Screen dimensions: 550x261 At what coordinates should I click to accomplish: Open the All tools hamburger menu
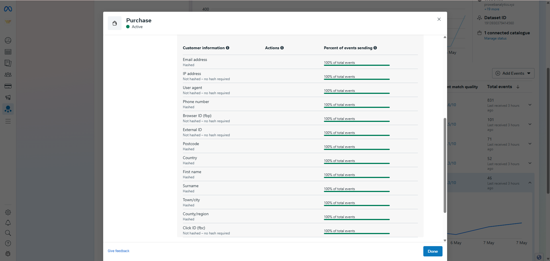click(8, 121)
